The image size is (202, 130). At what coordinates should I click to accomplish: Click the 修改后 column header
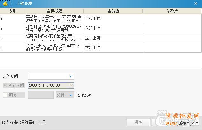(x=172, y=11)
